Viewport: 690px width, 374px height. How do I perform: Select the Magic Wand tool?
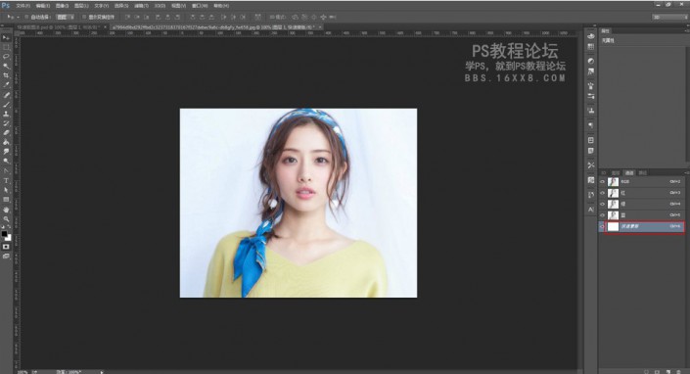[6, 66]
